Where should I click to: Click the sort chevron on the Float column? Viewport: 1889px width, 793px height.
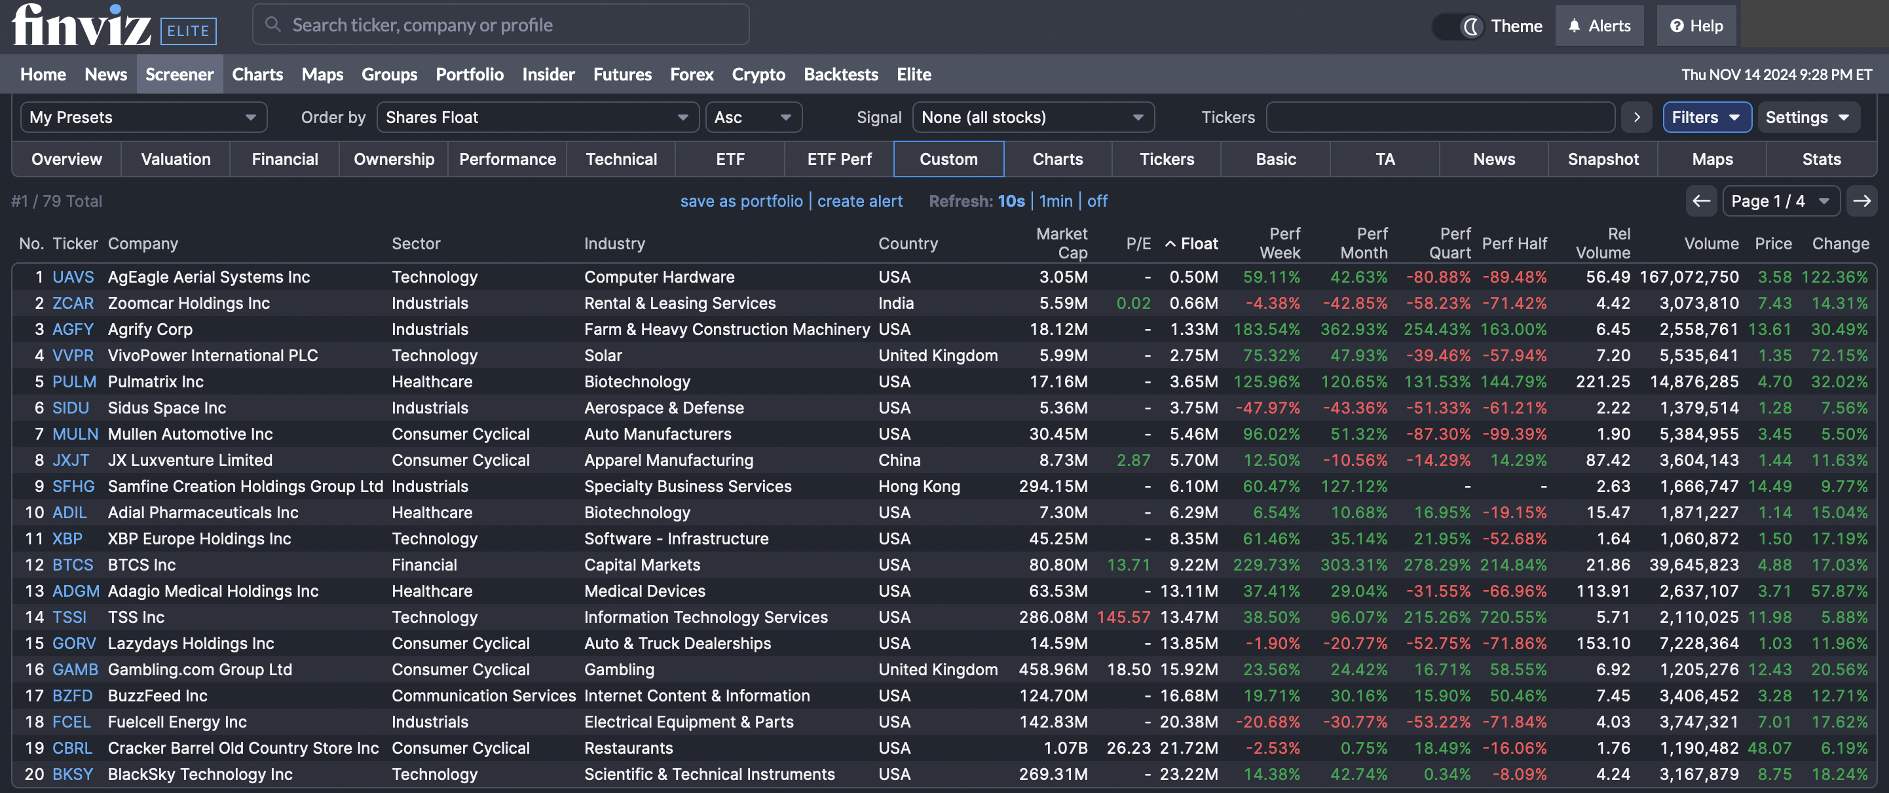click(x=1171, y=244)
